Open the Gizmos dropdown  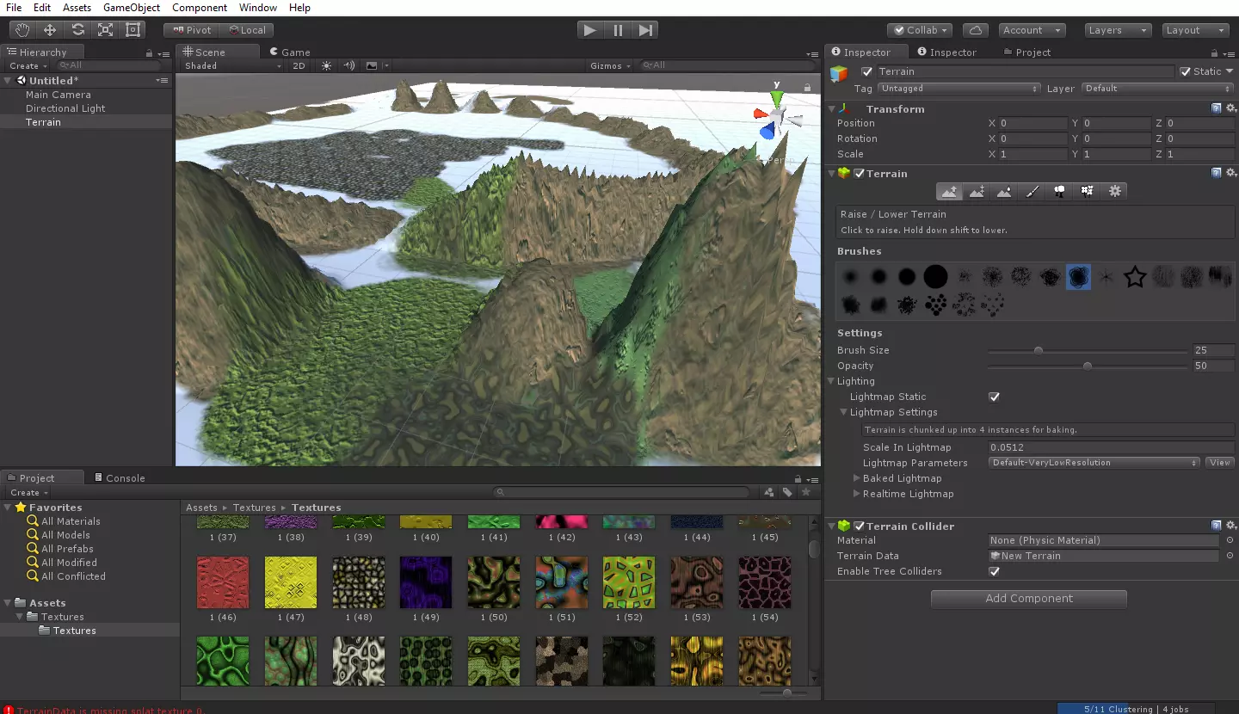(610, 65)
